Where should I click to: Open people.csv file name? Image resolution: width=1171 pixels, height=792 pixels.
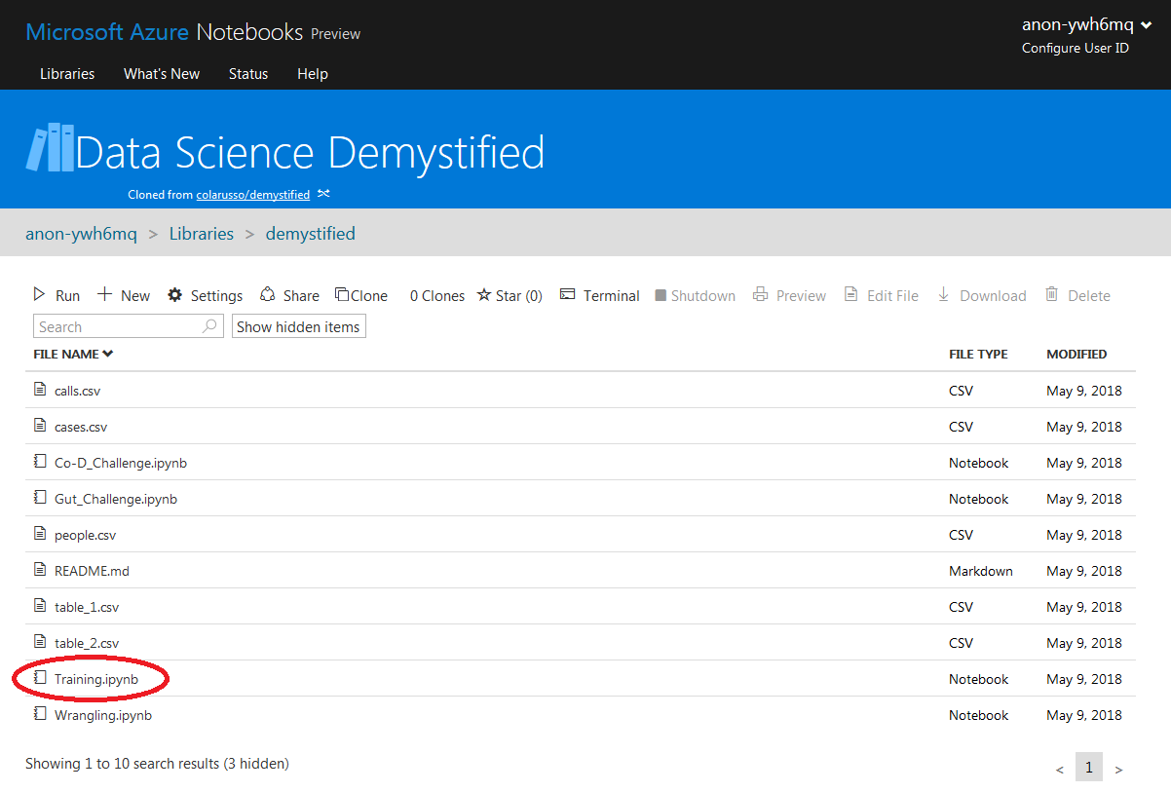85,535
